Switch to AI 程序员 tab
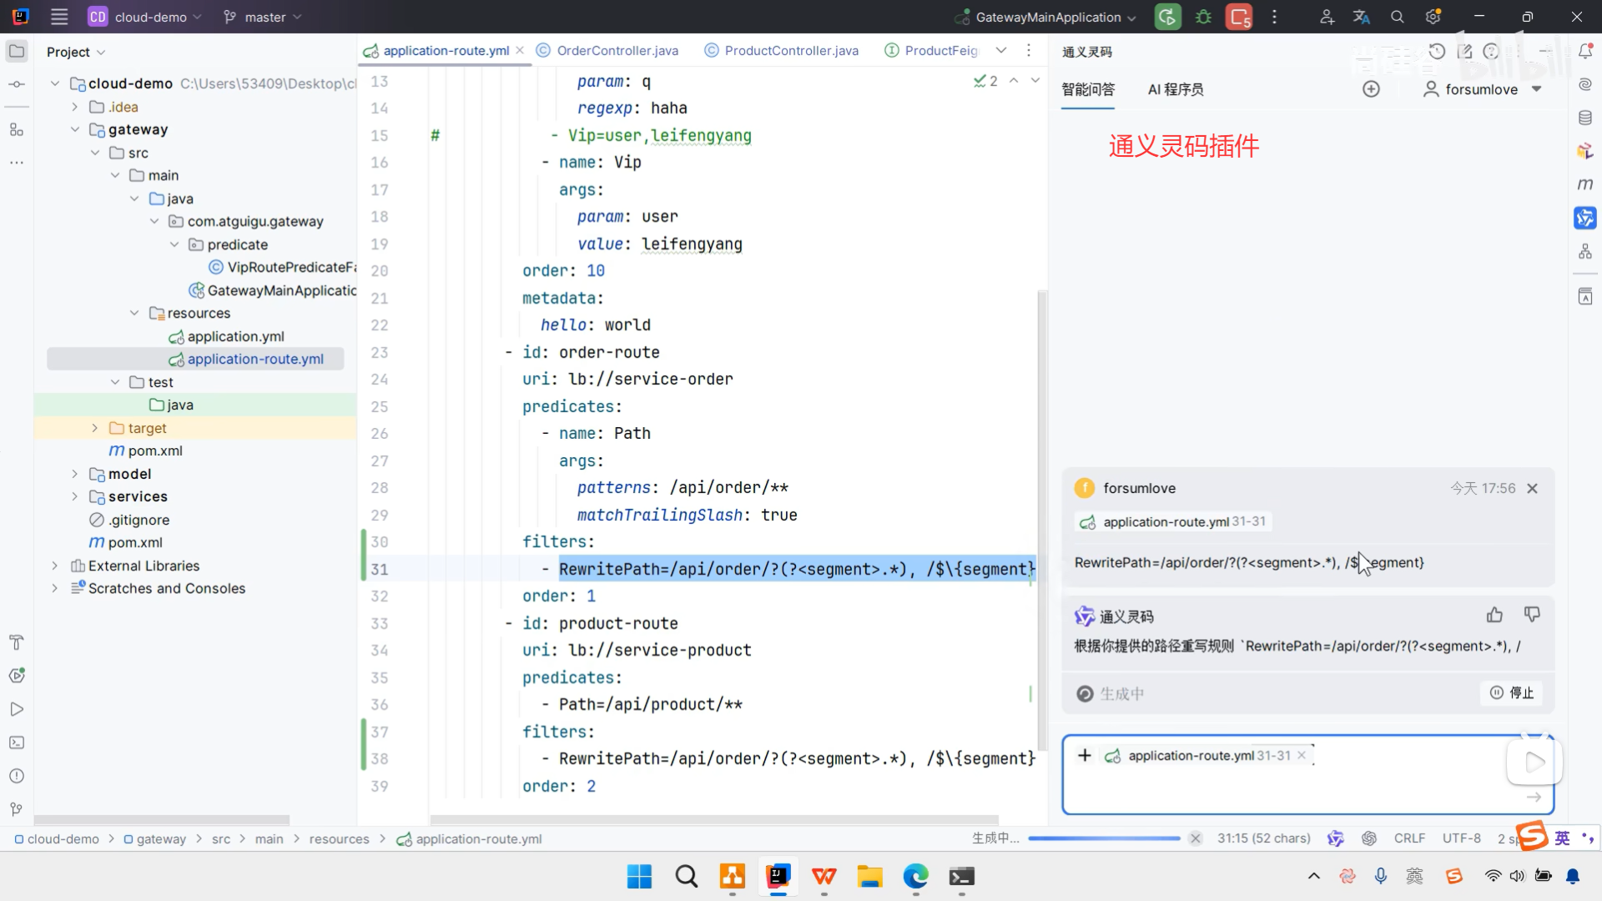 [x=1175, y=89]
